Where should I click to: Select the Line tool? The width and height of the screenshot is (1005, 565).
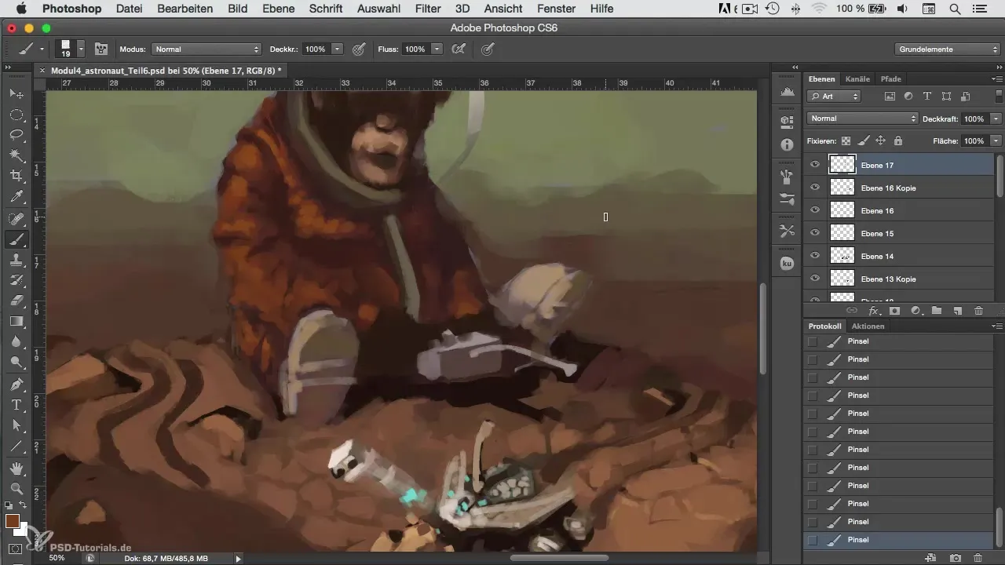(x=16, y=446)
